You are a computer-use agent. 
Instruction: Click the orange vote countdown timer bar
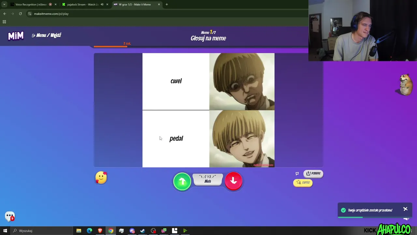pyautogui.click(x=110, y=46)
